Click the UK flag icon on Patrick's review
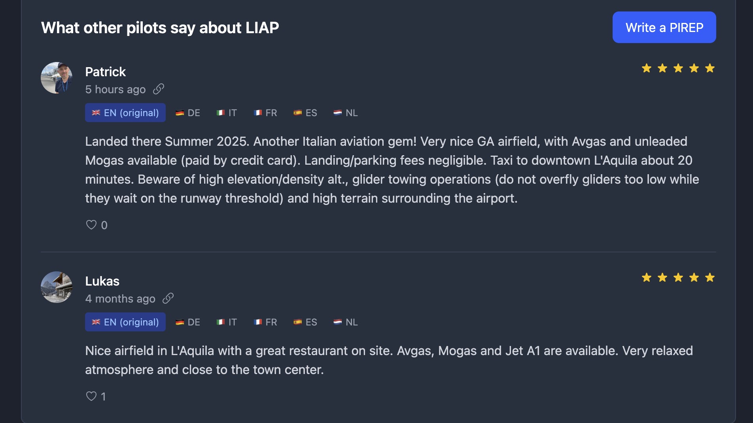Image resolution: width=753 pixels, height=423 pixels. (96, 113)
